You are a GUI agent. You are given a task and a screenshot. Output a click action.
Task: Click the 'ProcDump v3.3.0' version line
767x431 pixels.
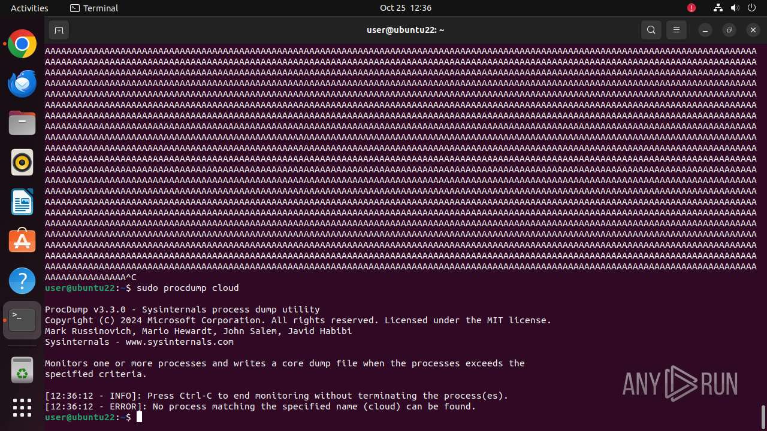(x=182, y=309)
